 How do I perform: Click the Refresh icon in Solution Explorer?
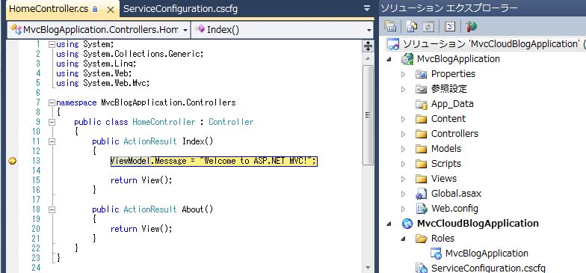point(428,26)
